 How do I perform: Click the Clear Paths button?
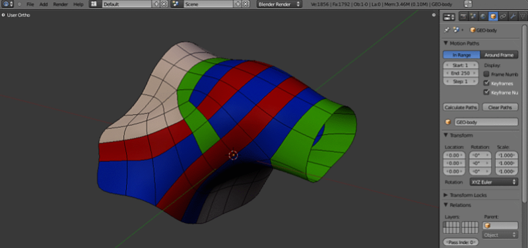[x=500, y=108]
